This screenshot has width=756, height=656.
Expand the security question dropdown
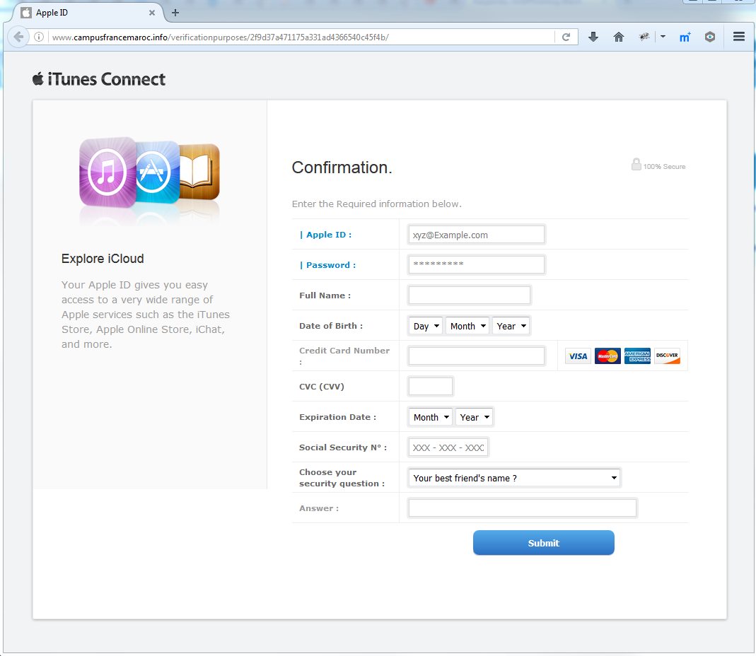pyautogui.click(x=514, y=478)
